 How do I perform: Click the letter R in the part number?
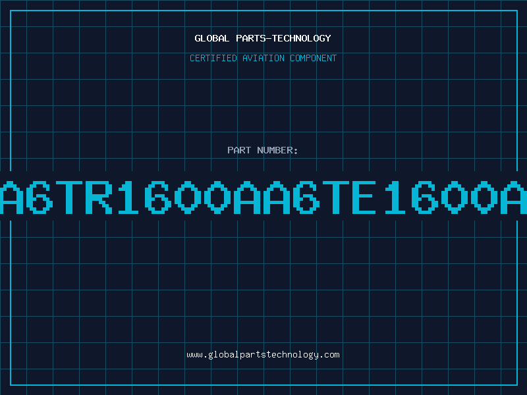[99, 197]
